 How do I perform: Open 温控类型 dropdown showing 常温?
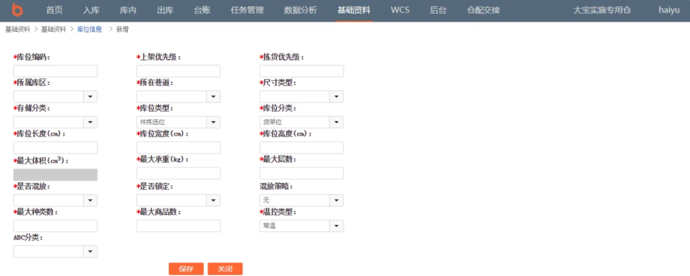pos(302,226)
